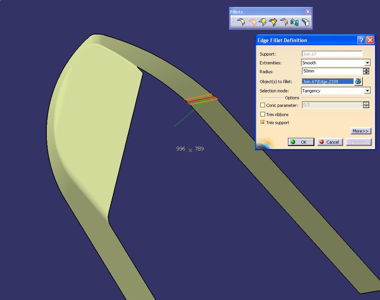Click the Preview button
This screenshot has height=300, width=380.
coord(359,142)
